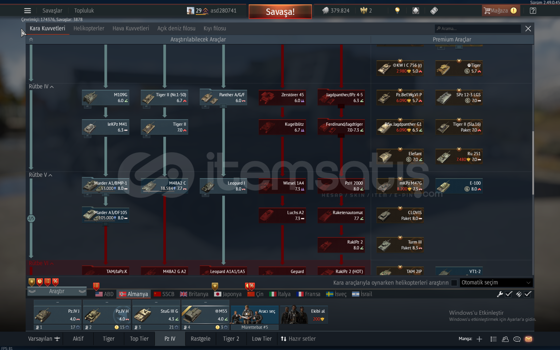
Task: Open the Battle Pass tag icon
Action: point(434,11)
